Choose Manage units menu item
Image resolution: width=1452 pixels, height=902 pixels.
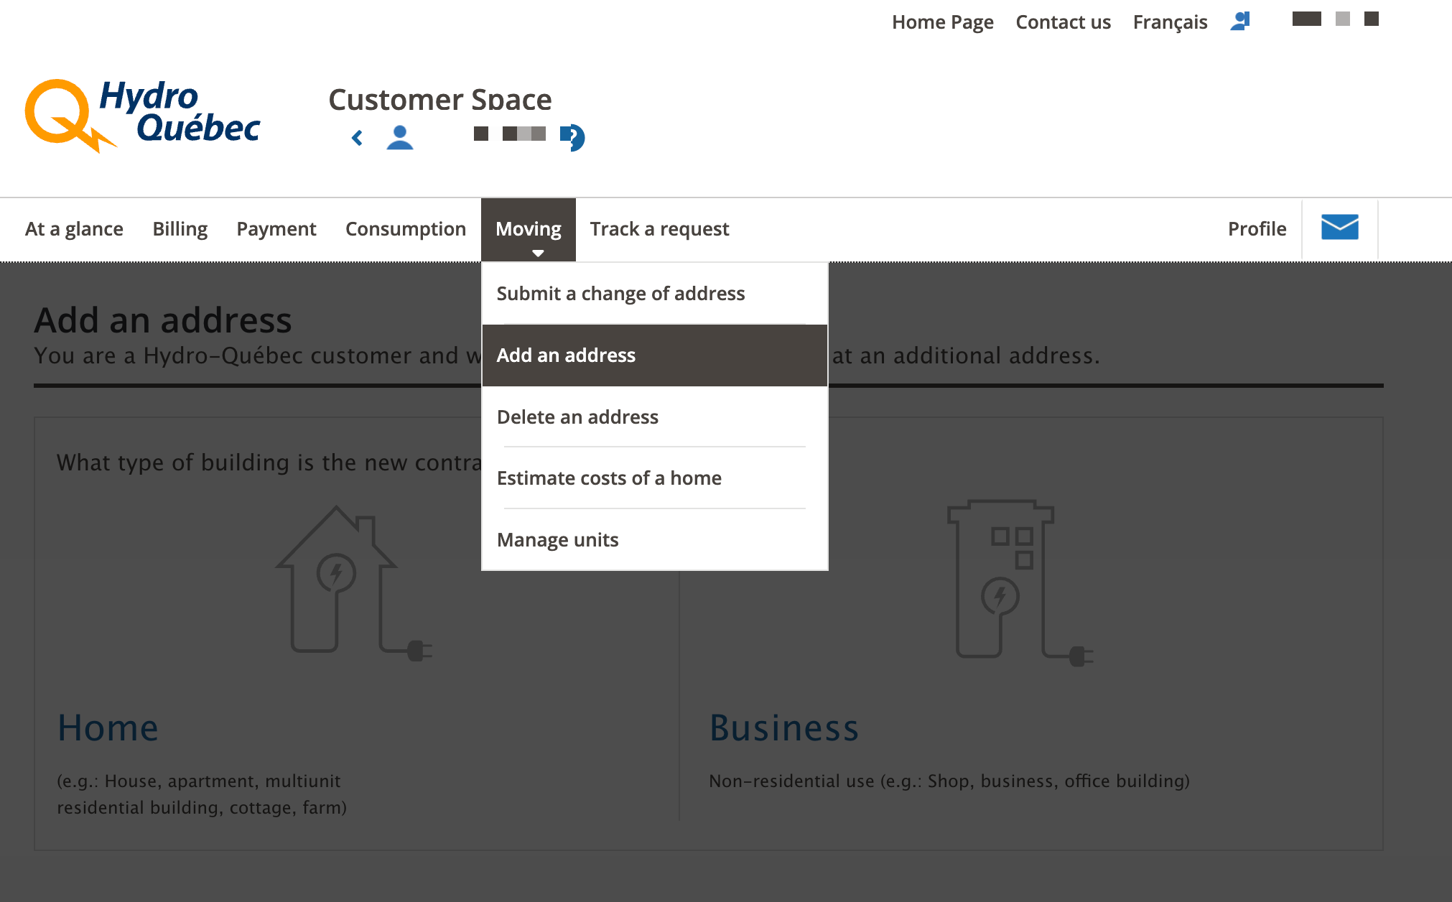pos(655,540)
